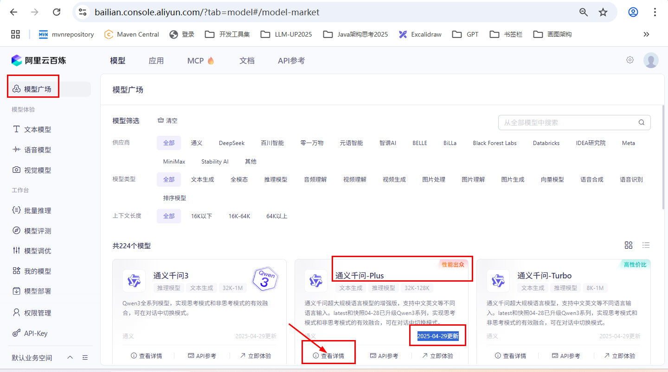Image resolution: width=668 pixels, height=372 pixels.
Task: Collapse the 默认业务空间 panel
Action: (x=70, y=357)
